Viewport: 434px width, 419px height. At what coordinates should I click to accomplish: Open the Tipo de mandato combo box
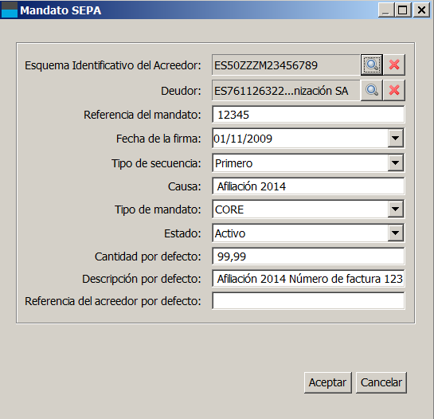pos(395,209)
